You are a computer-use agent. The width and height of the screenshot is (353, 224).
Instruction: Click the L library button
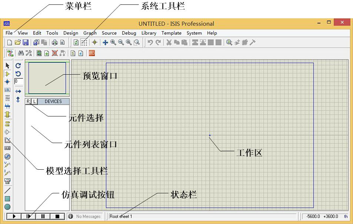coord(34,102)
